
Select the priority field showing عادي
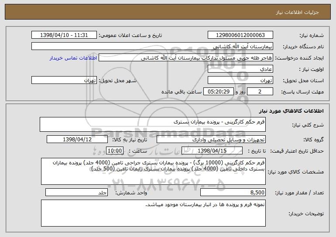240,69
